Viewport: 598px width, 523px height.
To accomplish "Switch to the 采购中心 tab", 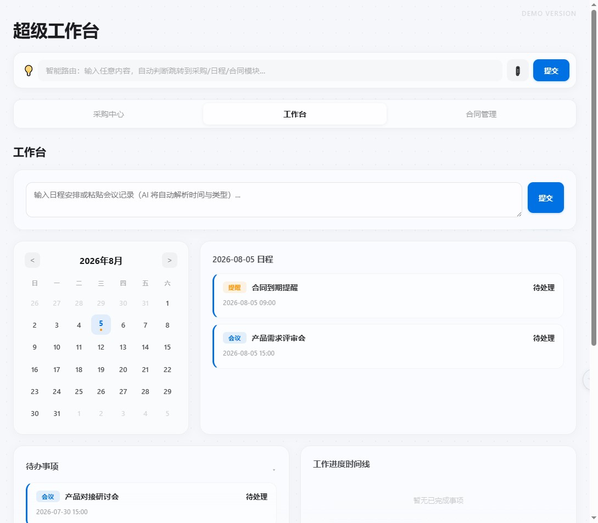I will coord(109,114).
